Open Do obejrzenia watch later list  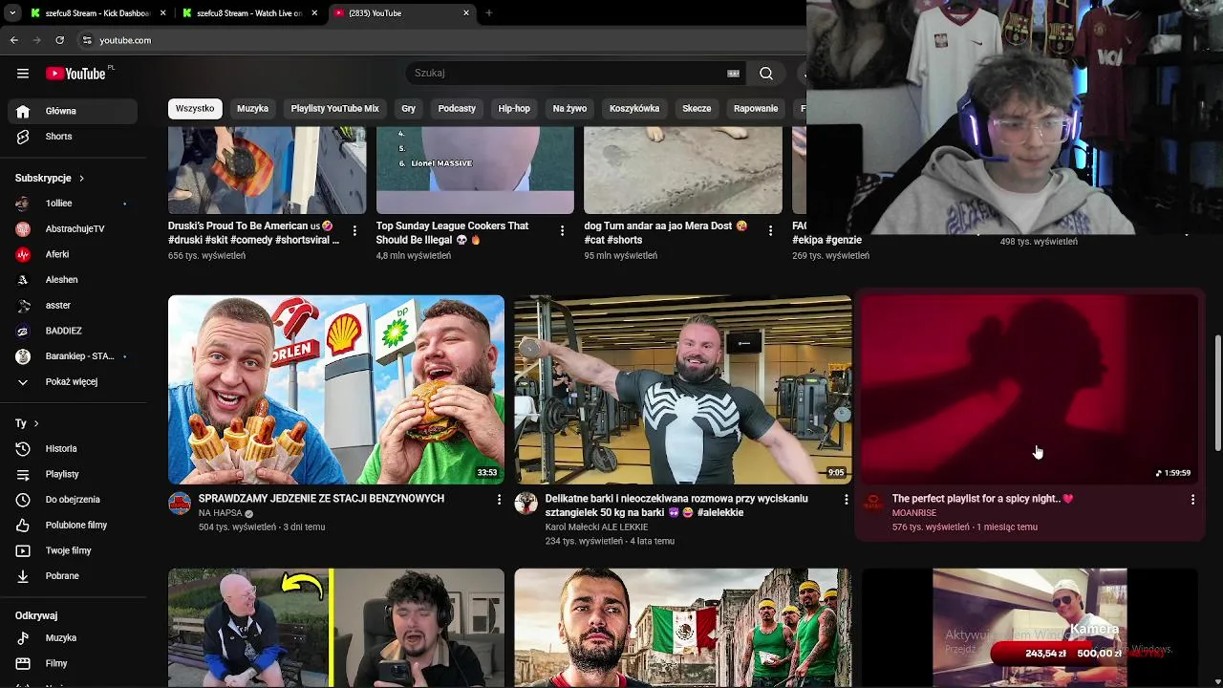pyautogui.click(x=73, y=500)
